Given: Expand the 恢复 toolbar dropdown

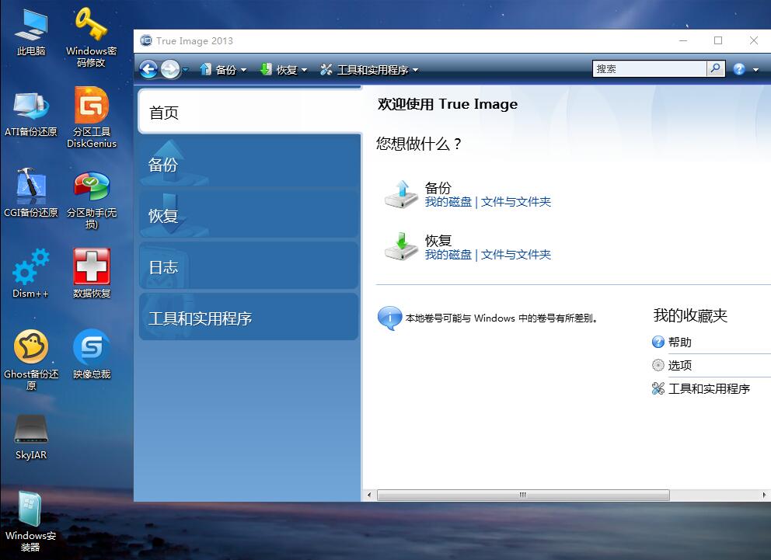Looking at the screenshot, I should pos(284,70).
